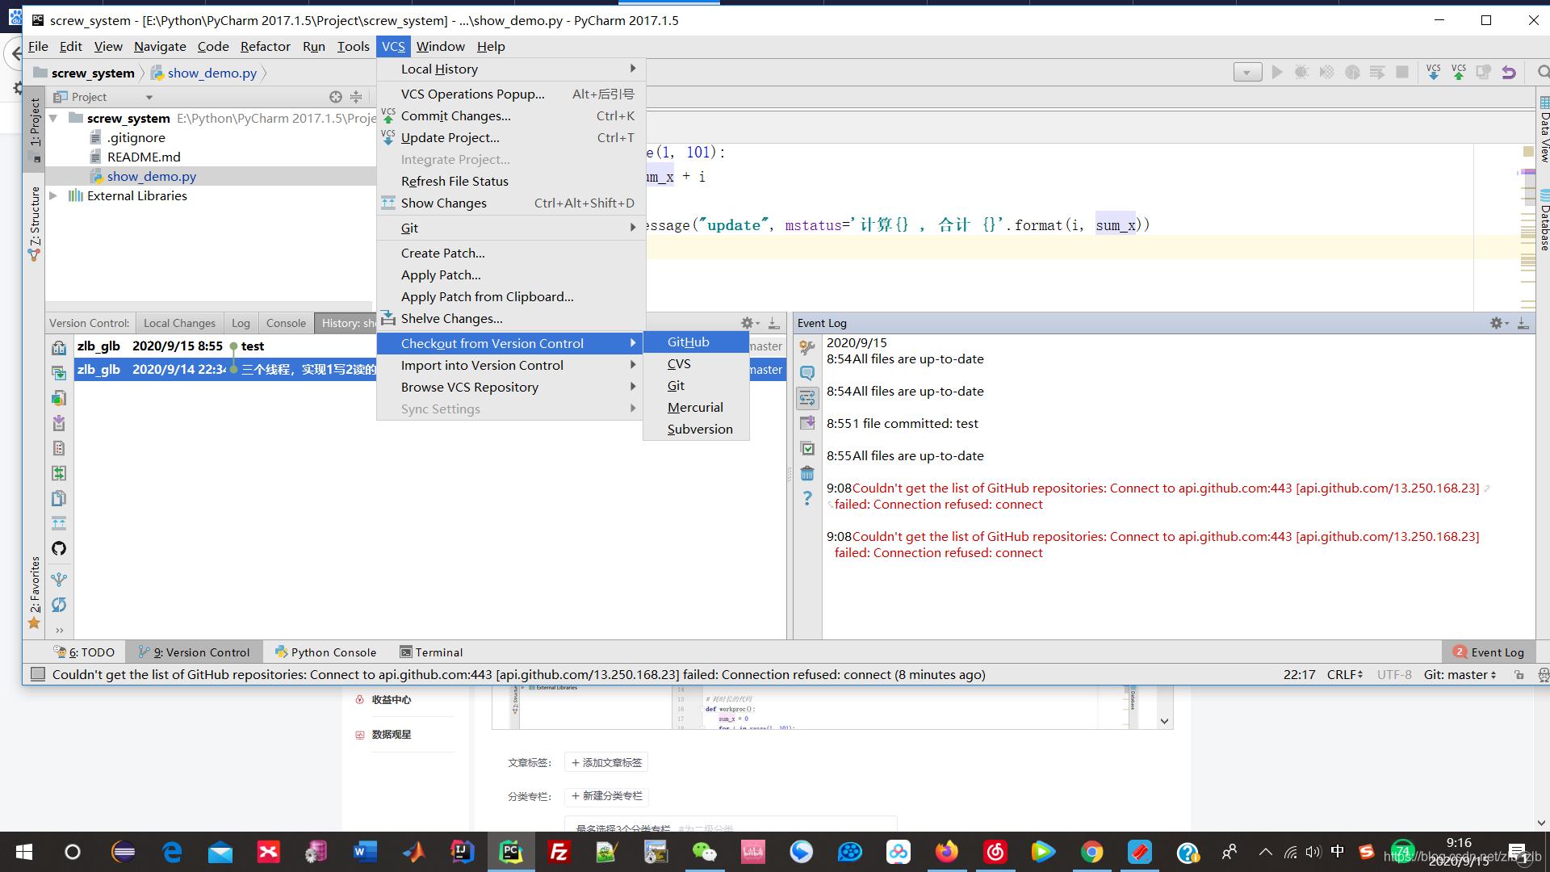Click the Update Project VCS toolbar icon

[1433, 73]
